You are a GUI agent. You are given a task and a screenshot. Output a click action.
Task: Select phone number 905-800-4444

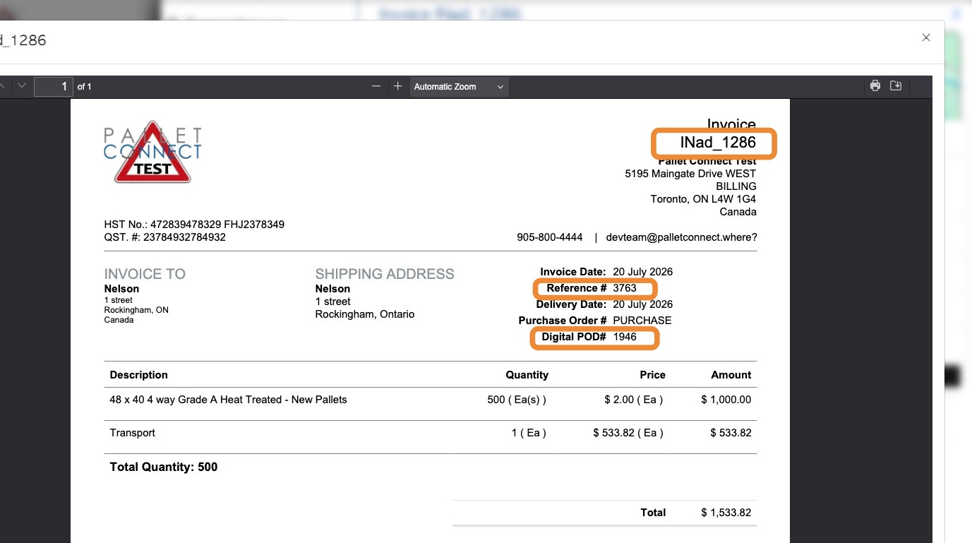(550, 237)
